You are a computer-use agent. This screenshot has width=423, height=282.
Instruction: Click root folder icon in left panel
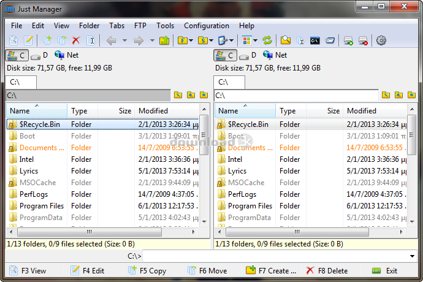coord(178,95)
